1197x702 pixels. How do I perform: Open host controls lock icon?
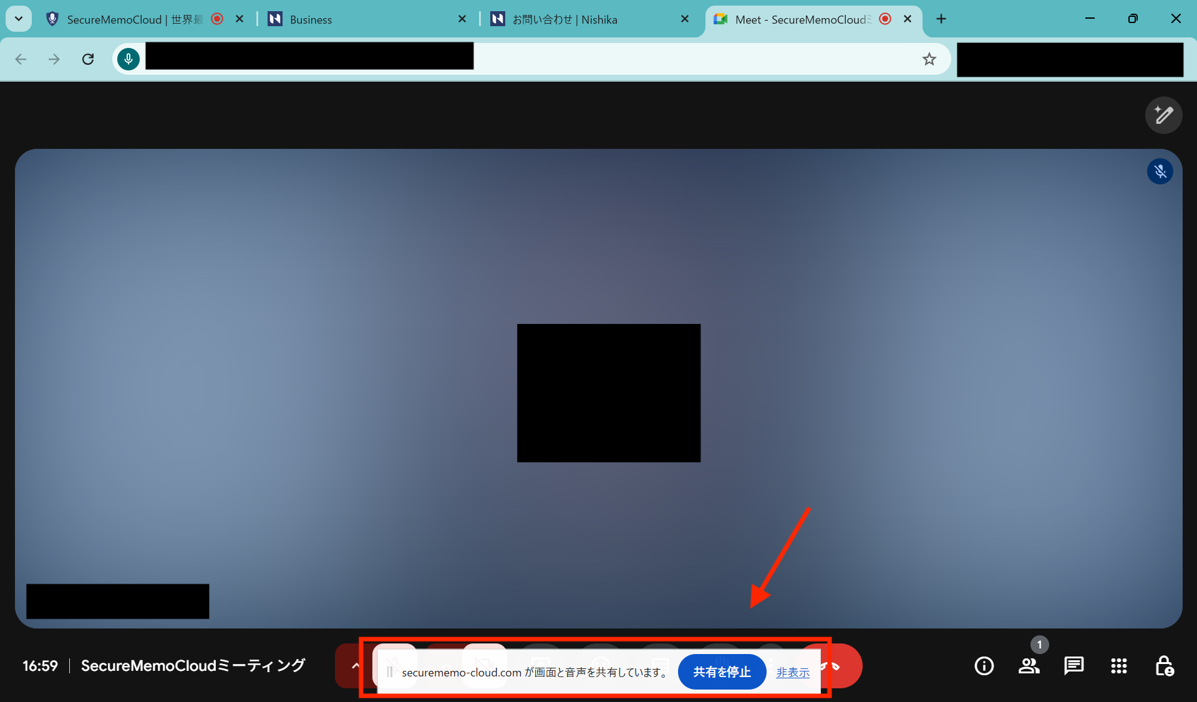1164,666
